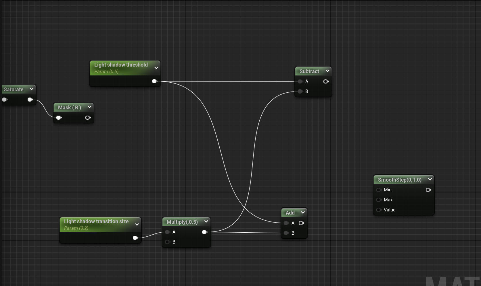Click the Subtract node output pin

(326, 81)
